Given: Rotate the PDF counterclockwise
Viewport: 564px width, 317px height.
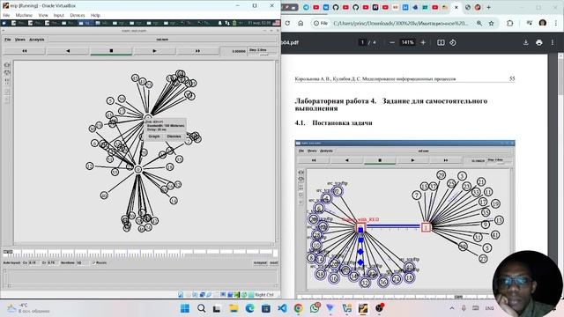Looking at the screenshot, I should click(x=453, y=42).
